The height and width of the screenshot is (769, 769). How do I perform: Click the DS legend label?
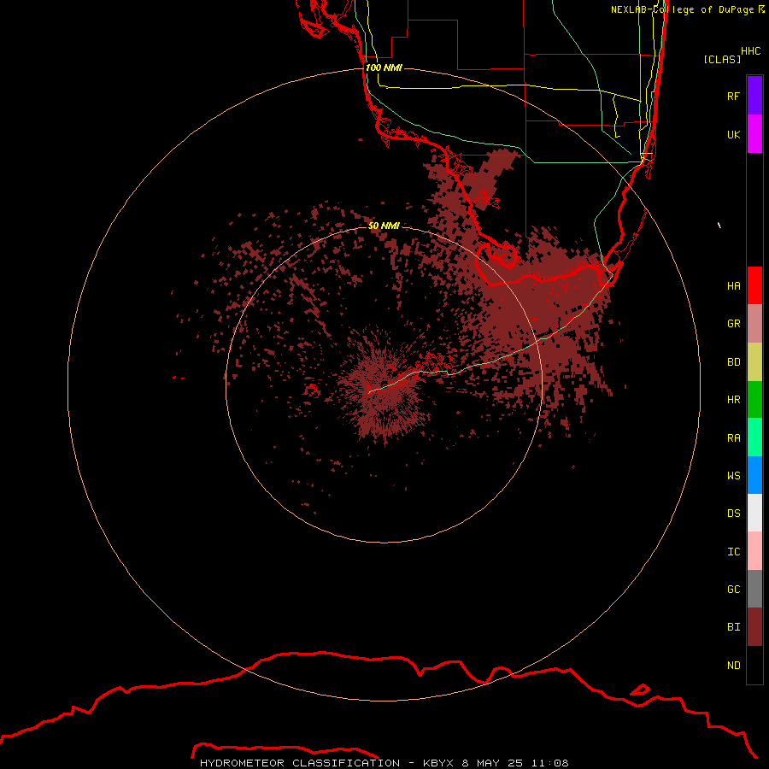(x=733, y=514)
